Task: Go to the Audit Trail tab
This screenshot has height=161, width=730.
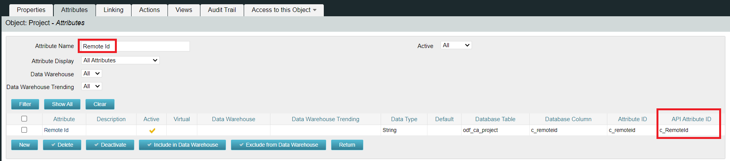Action: [222, 10]
